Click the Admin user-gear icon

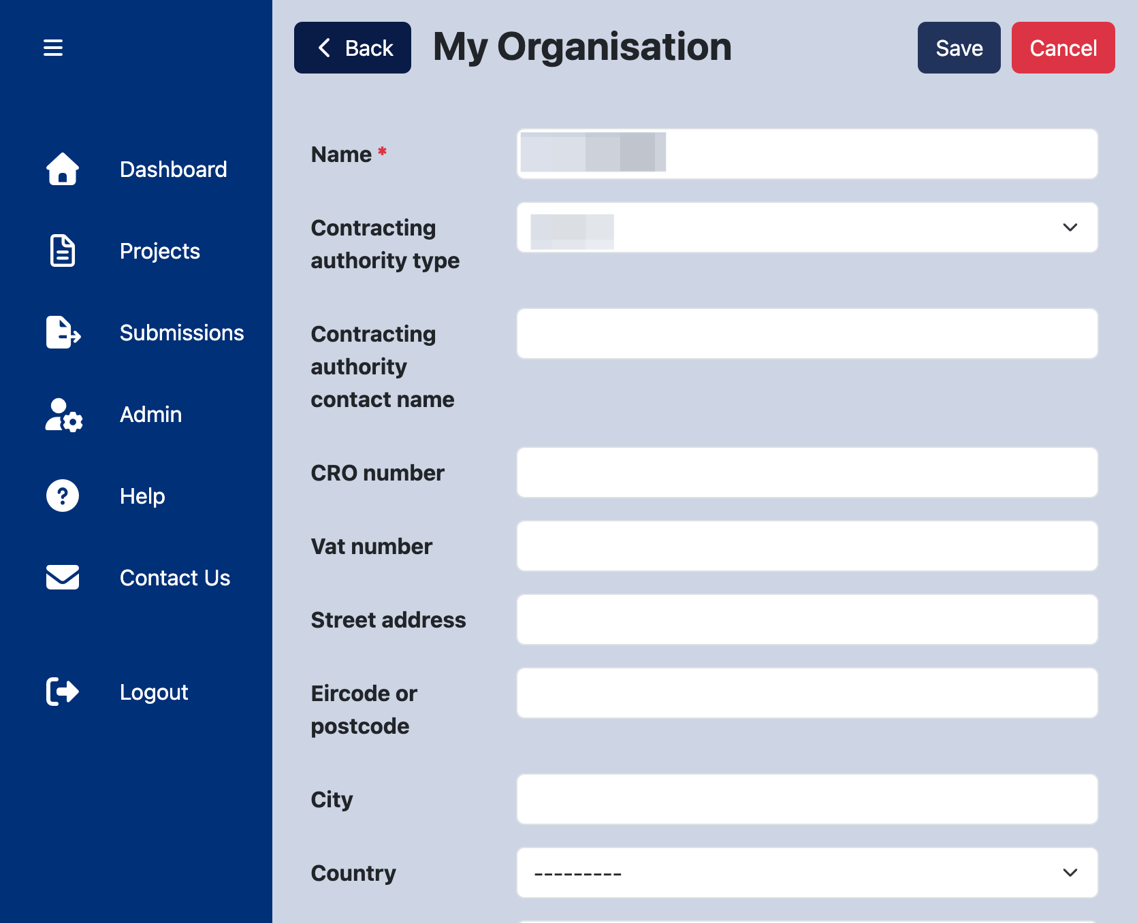coord(64,415)
